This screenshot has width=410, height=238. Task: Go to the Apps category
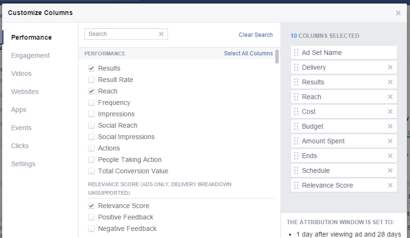(x=19, y=110)
